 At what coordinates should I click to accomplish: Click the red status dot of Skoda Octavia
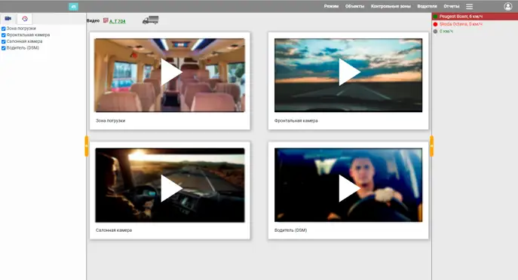[435, 24]
